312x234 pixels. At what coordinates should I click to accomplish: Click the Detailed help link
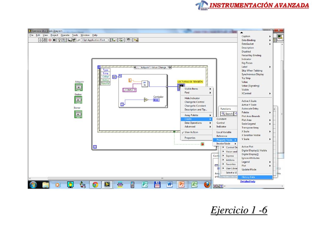(x=247, y=182)
